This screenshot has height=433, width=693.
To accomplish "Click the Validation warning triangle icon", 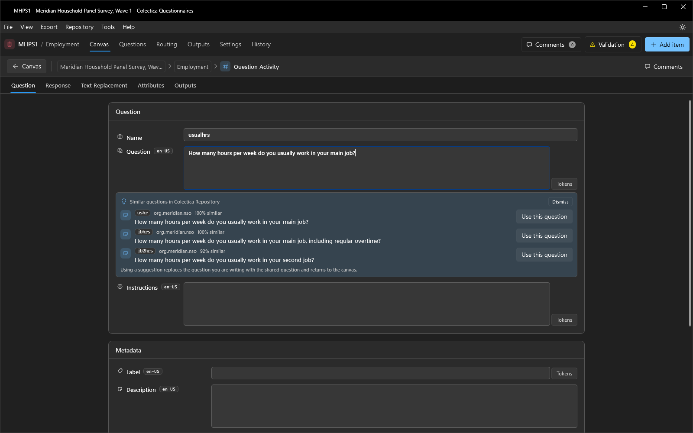I will [593, 45].
